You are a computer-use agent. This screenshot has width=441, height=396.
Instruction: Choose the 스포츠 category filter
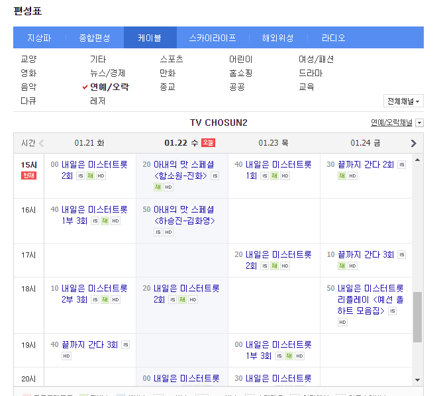pyautogui.click(x=171, y=59)
